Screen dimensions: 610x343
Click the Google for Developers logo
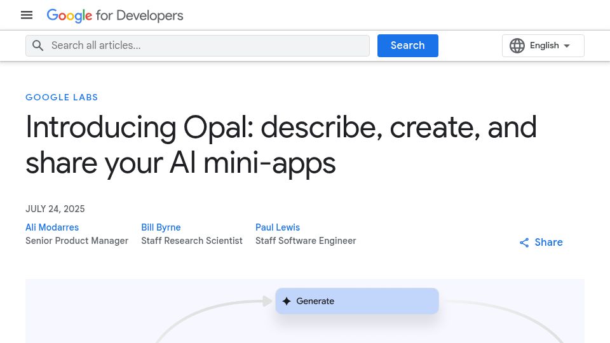115,15
